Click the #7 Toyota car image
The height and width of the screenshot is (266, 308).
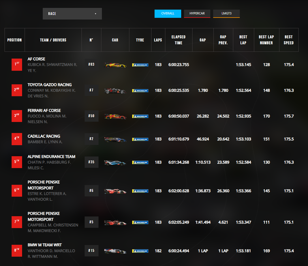pyautogui.click(x=115, y=91)
